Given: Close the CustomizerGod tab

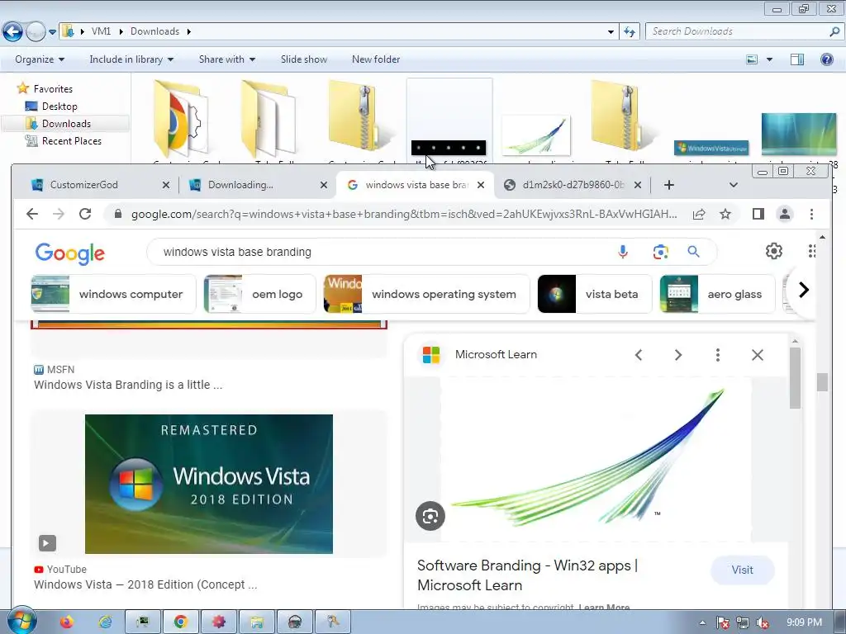Looking at the screenshot, I should click(165, 185).
